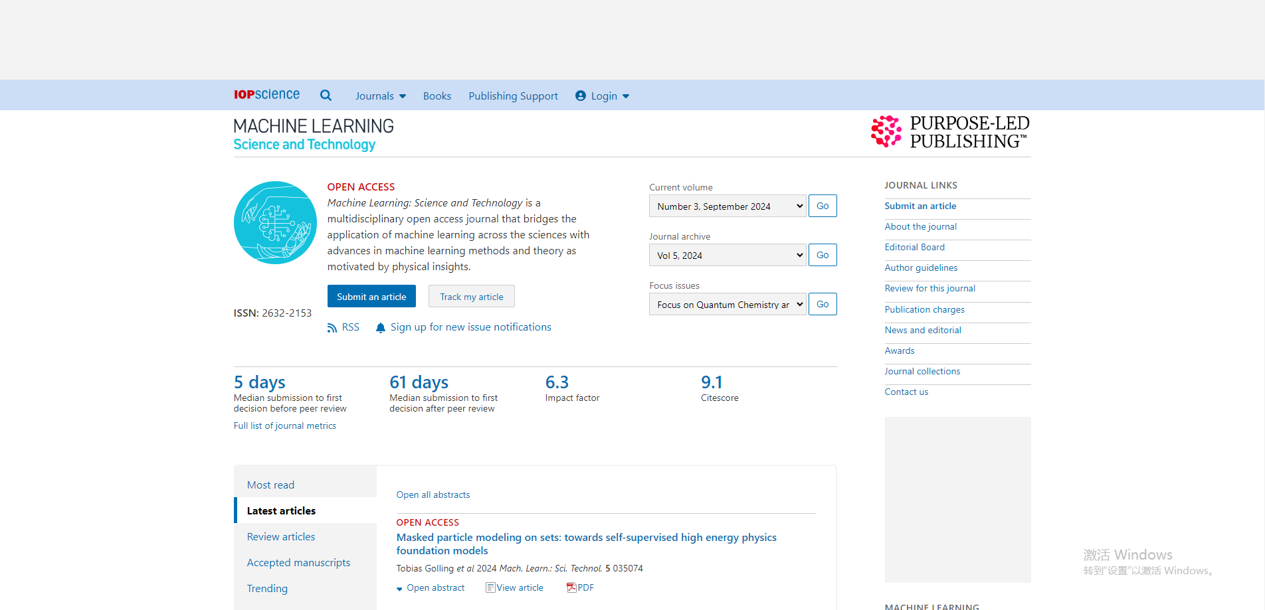Open the Current volume select box

coord(728,206)
